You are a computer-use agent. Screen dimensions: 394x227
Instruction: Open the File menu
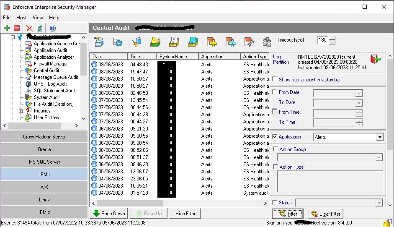tap(7, 18)
